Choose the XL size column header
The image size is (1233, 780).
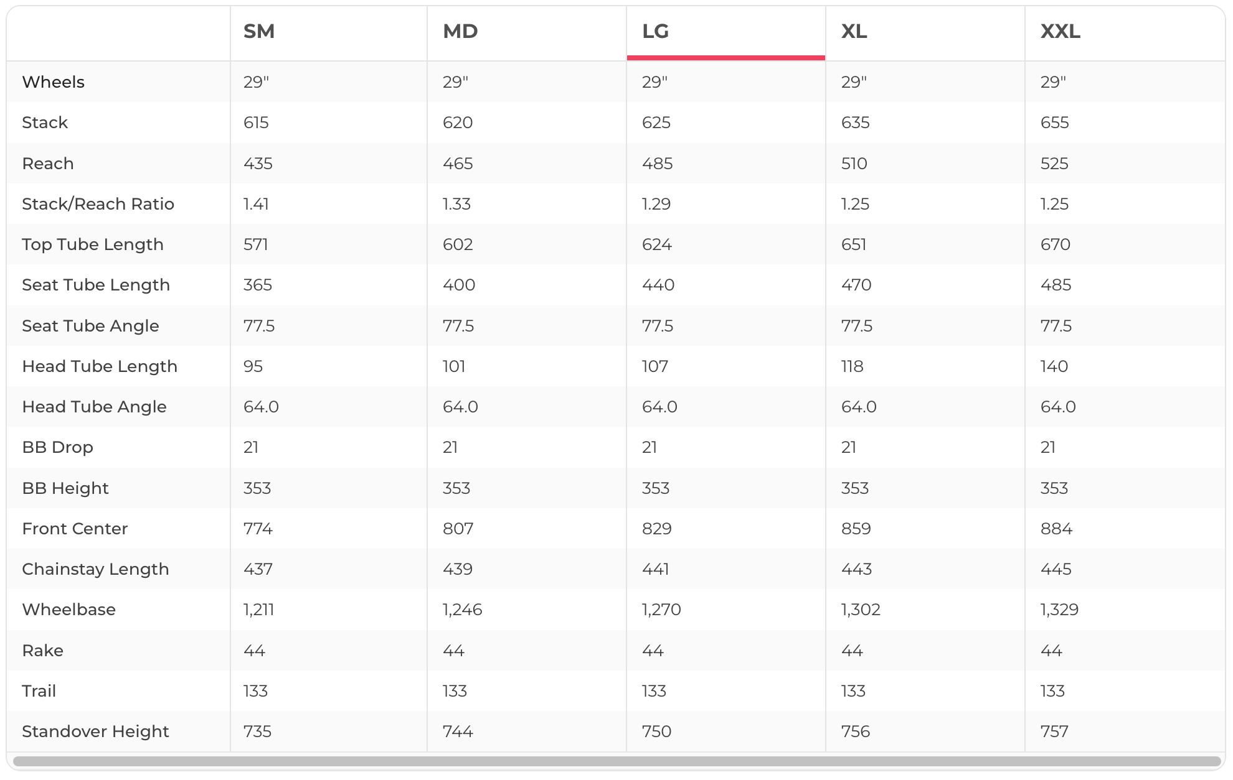(x=854, y=32)
